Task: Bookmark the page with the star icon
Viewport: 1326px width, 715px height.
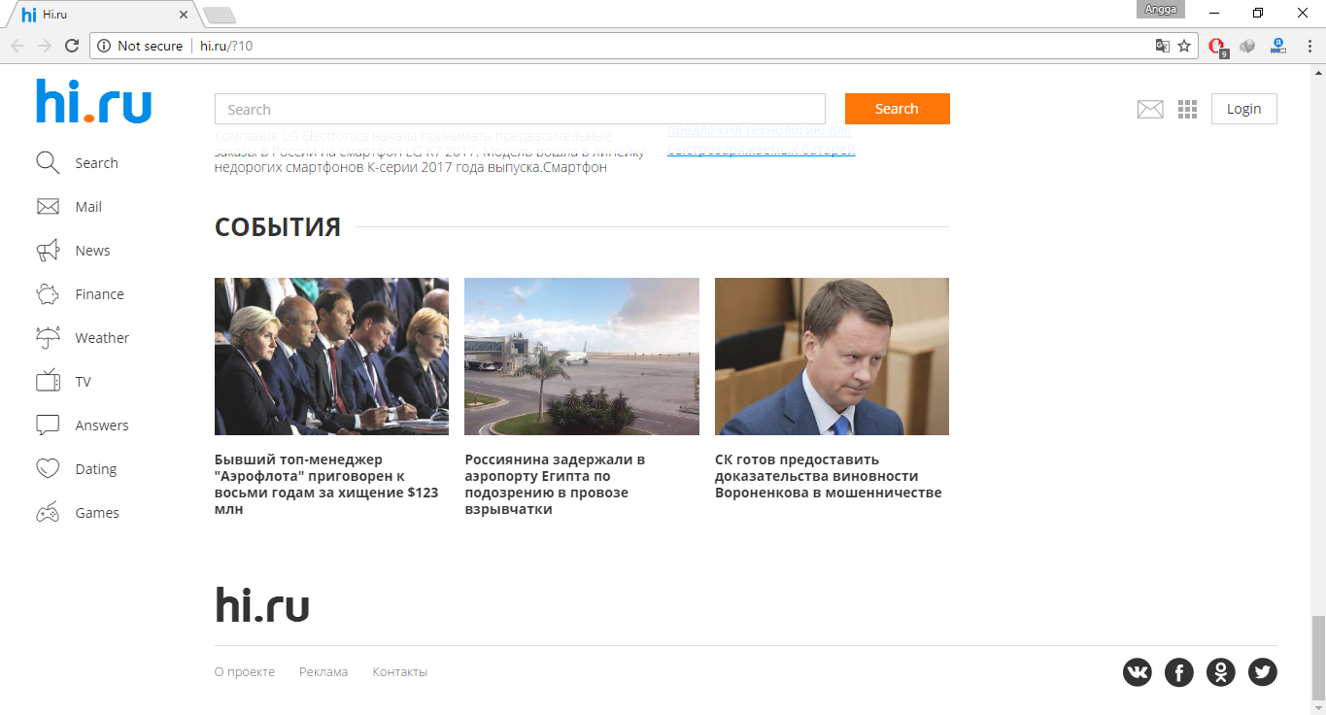Action: pyautogui.click(x=1183, y=46)
